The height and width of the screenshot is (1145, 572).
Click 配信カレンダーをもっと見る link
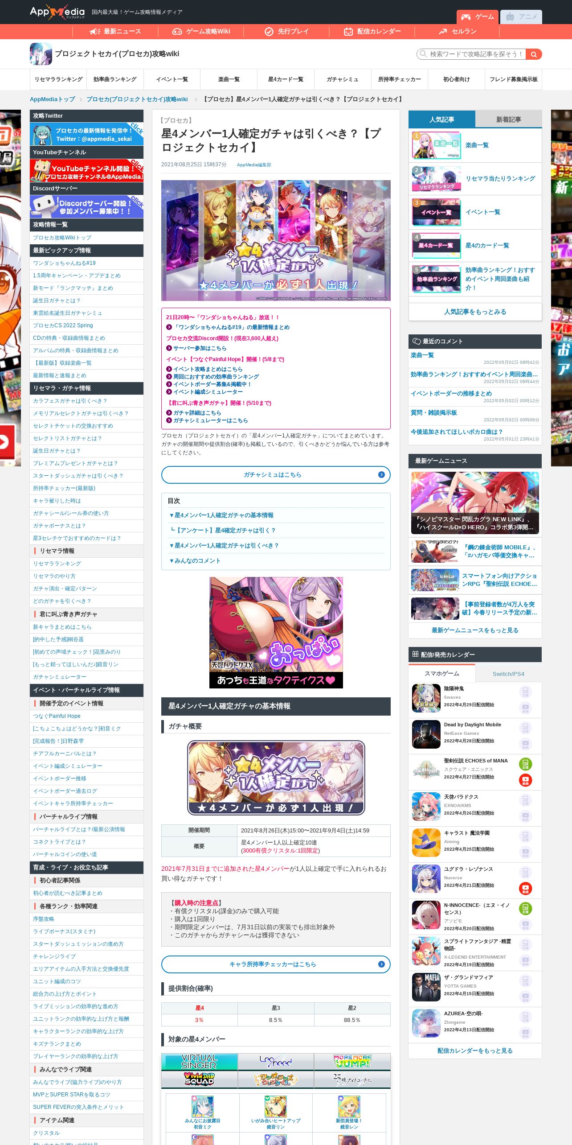pyautogui.click(x=475, y=1050)
